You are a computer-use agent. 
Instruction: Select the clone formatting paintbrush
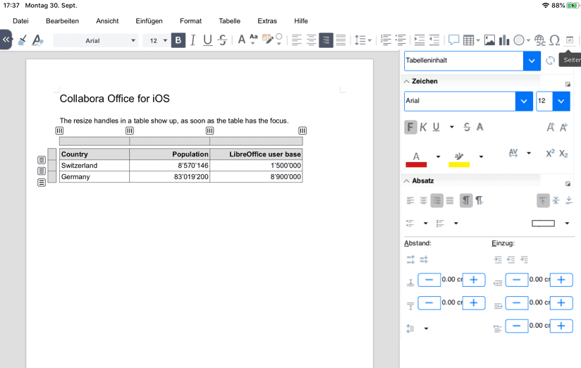coord(23,40)
